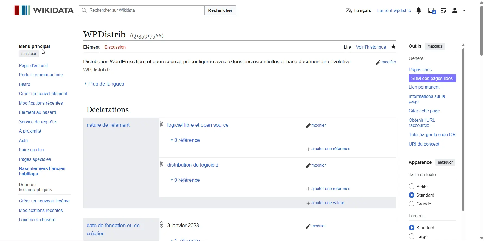Click the Rechercher button
The width and height of the screenshot is (484, 241).
[220, 10]
